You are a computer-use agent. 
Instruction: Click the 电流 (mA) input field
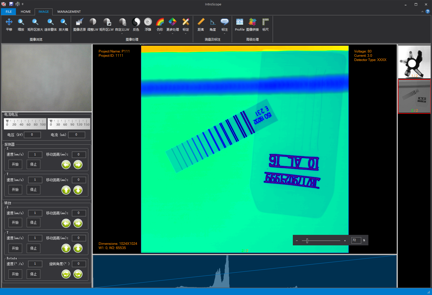click(77, 135)
